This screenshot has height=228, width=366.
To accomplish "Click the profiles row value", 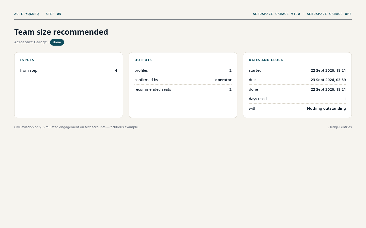I will click(230, 70).
